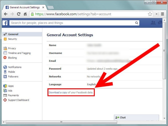This screenshot has width=168, height=126.
Task: Minimize the browser window
Action: (147, 2)
